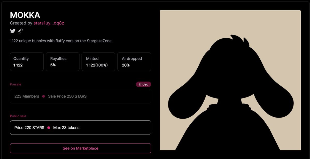
Task: Click the Presale section label
Action: pos(15,84)
